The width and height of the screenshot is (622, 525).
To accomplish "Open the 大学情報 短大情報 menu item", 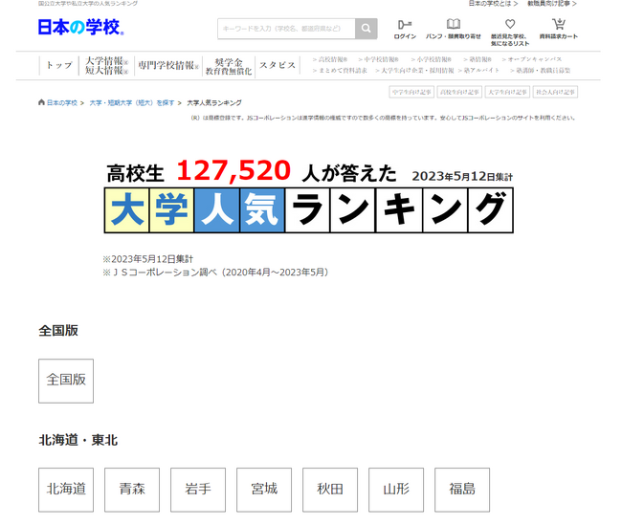I will pyautogui.click(x=107, y=65).
